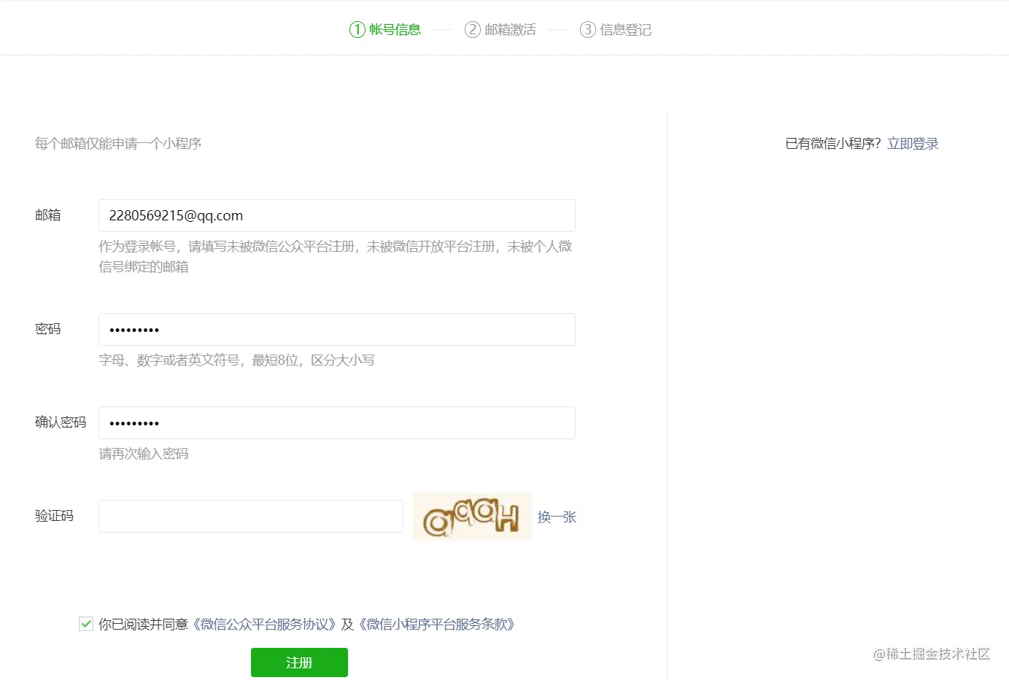Click the 验证码 field label
This screenshot has height=680, width=1009.
(x=54, y=516)
